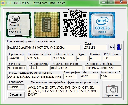Click the CPU-INFO app icon in title bar
Screen dimensions: 128x105
coord(3,3)
